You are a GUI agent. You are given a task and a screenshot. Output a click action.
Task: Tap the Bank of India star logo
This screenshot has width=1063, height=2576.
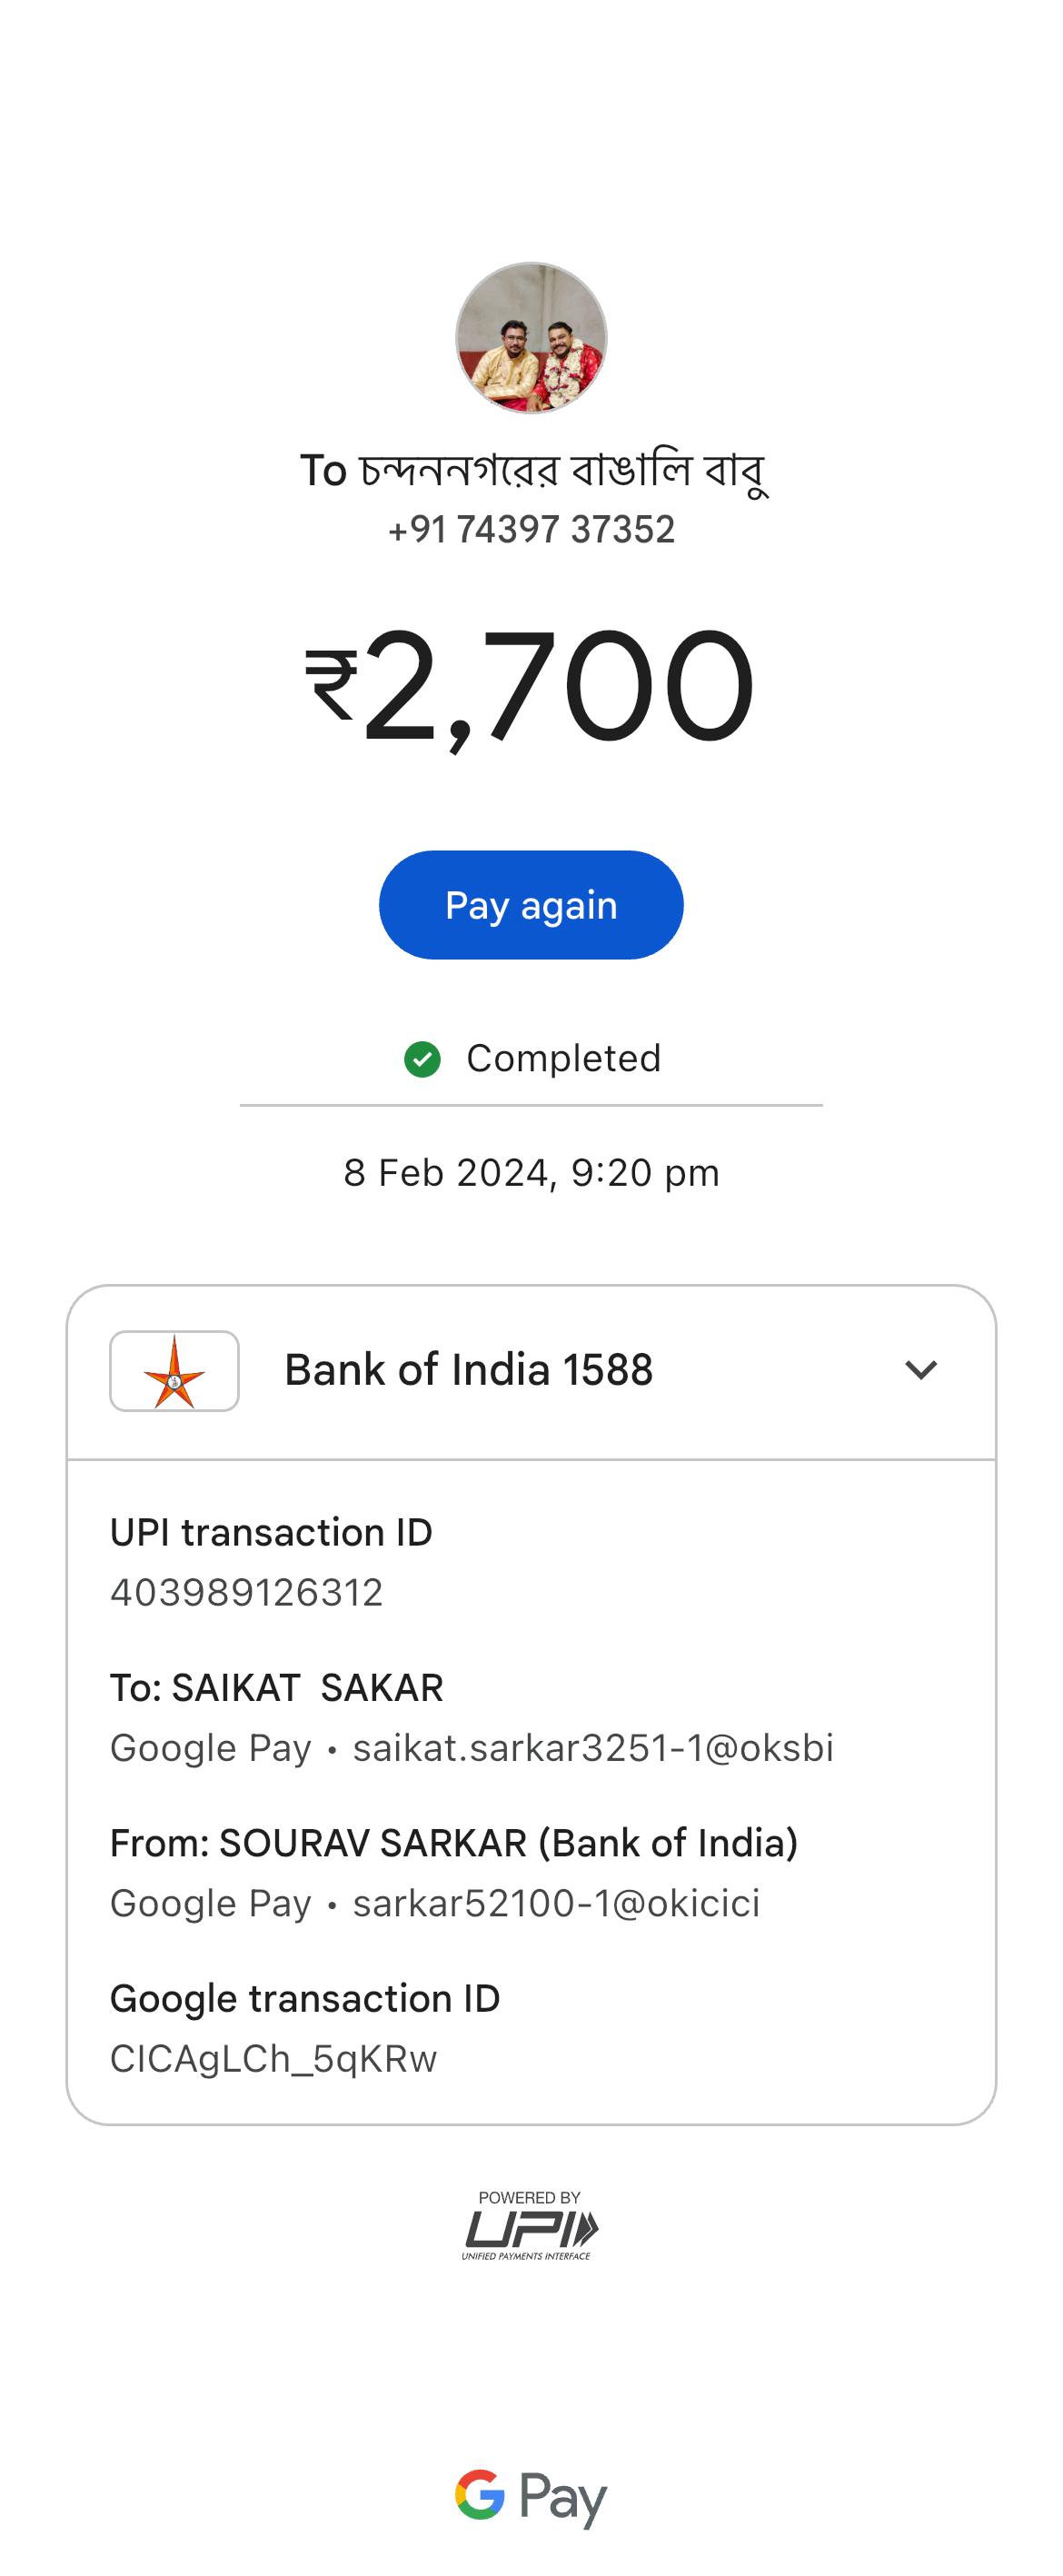pyautogui.click(x=174, y=1371)
